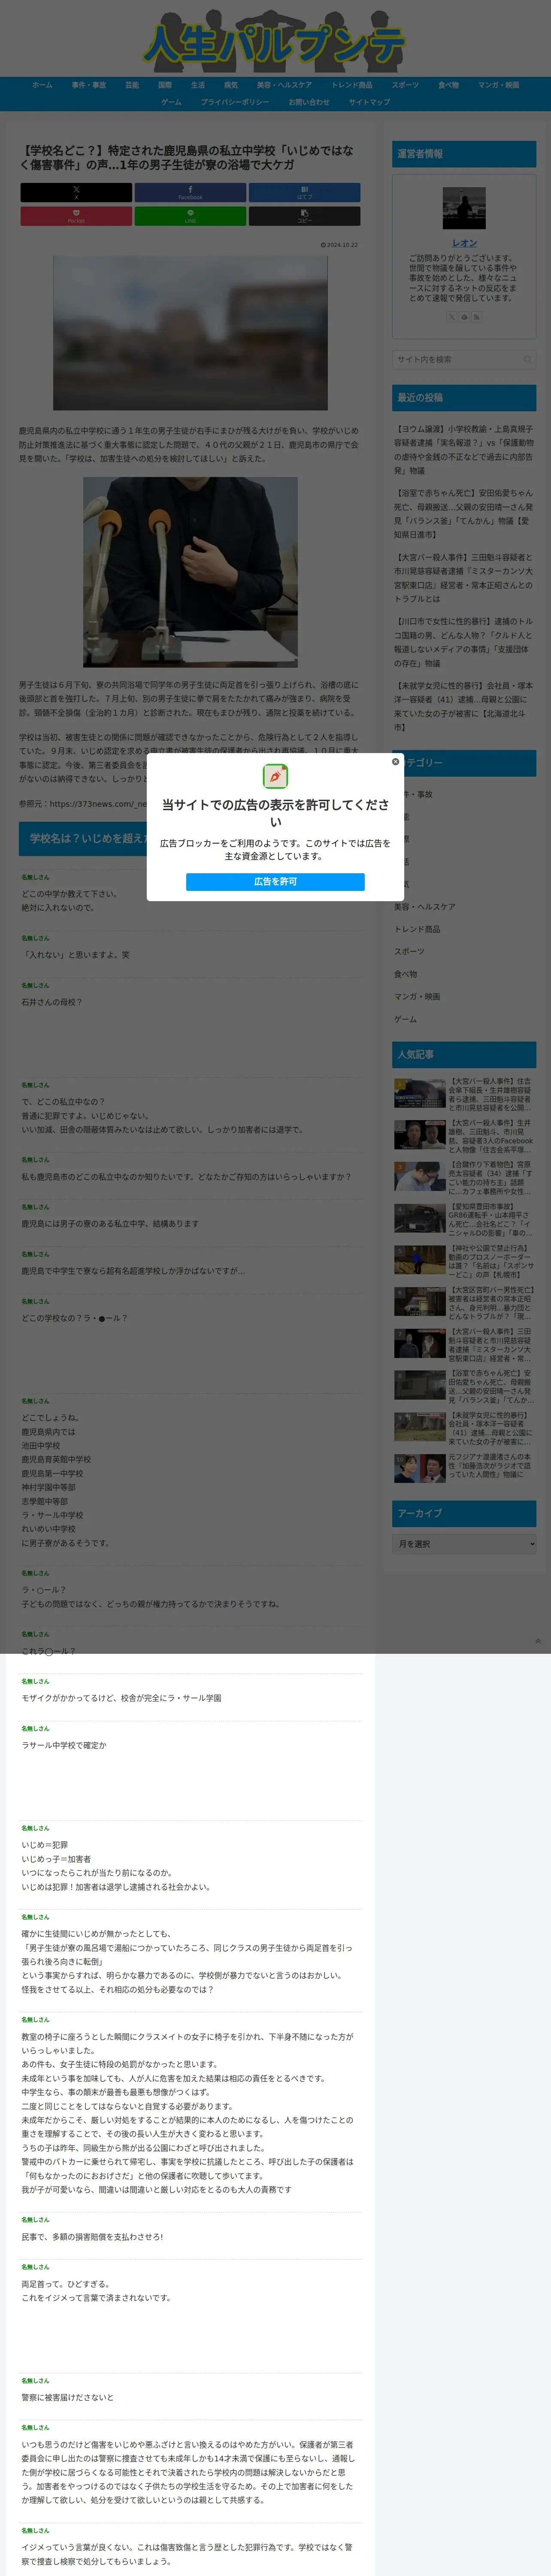Click author avatar in 運営者情報

464,208
